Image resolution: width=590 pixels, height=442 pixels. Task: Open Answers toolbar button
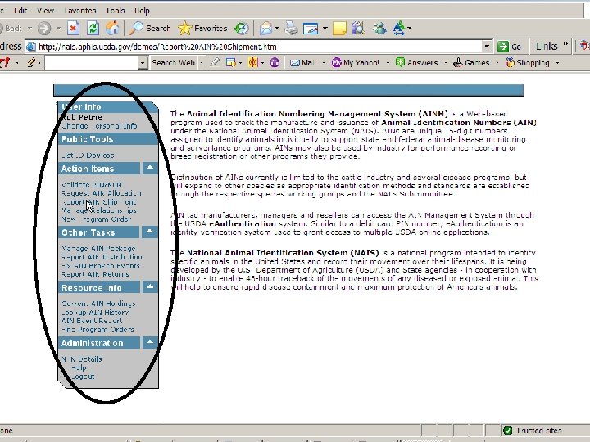(x=417, y=63)
